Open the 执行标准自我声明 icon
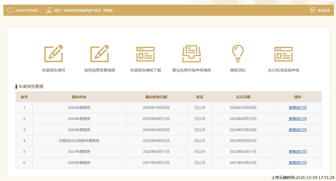The width and height of the screenshot is (336, 181). [284, 54]
